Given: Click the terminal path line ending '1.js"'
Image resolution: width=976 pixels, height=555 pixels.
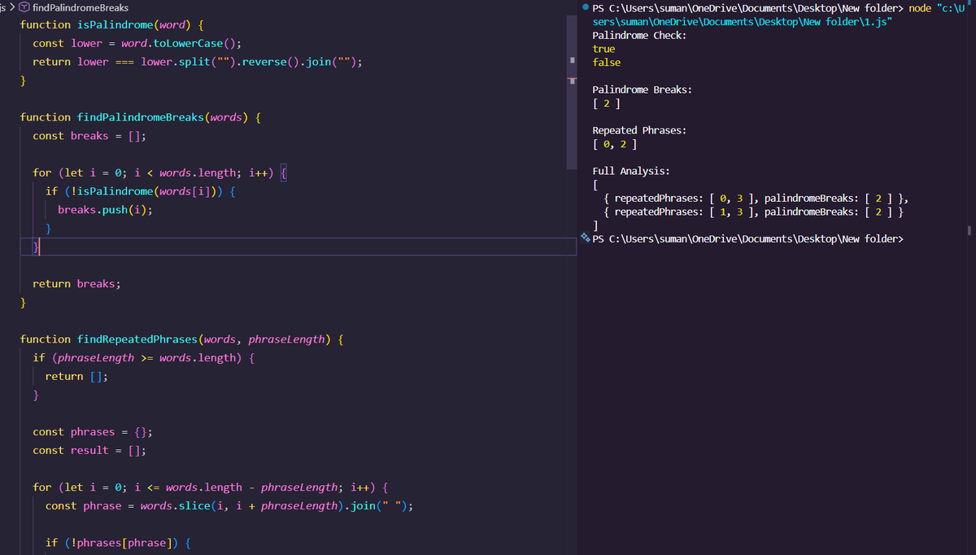Looking at the screenshot, I should (742, 22).
